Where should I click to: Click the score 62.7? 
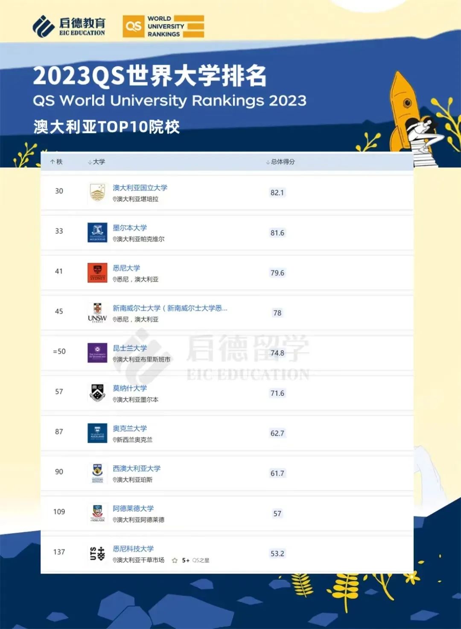pyautogui.click(x=277, y=433)
